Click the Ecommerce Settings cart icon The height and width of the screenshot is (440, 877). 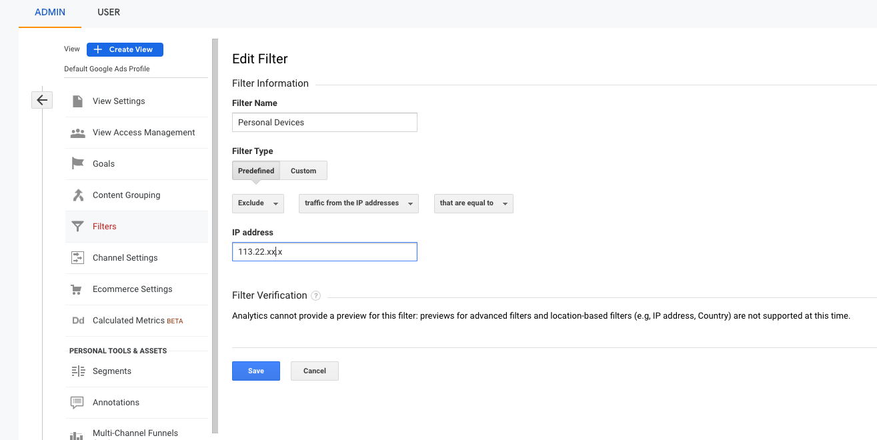click(x=78, y=289)
